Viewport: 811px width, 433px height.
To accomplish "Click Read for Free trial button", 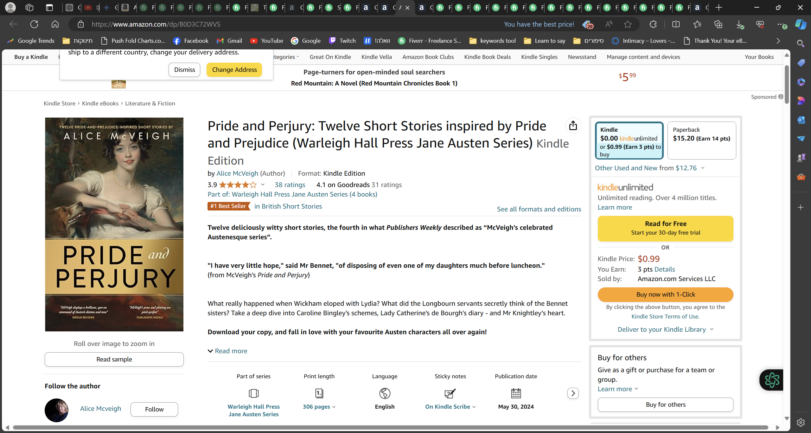I will point(665,229).
